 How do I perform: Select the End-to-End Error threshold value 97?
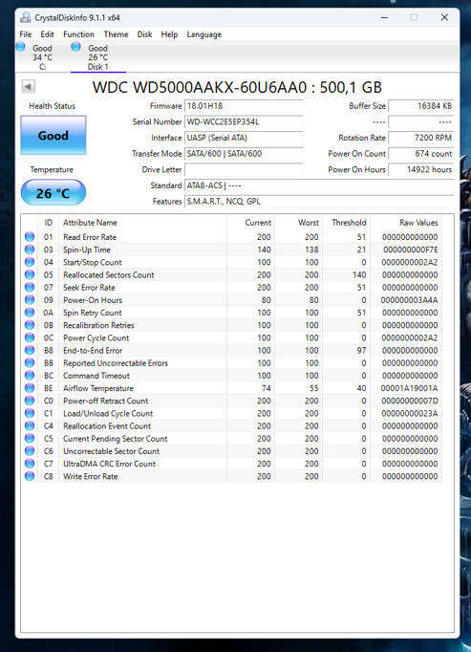click(x=361, y=351)
